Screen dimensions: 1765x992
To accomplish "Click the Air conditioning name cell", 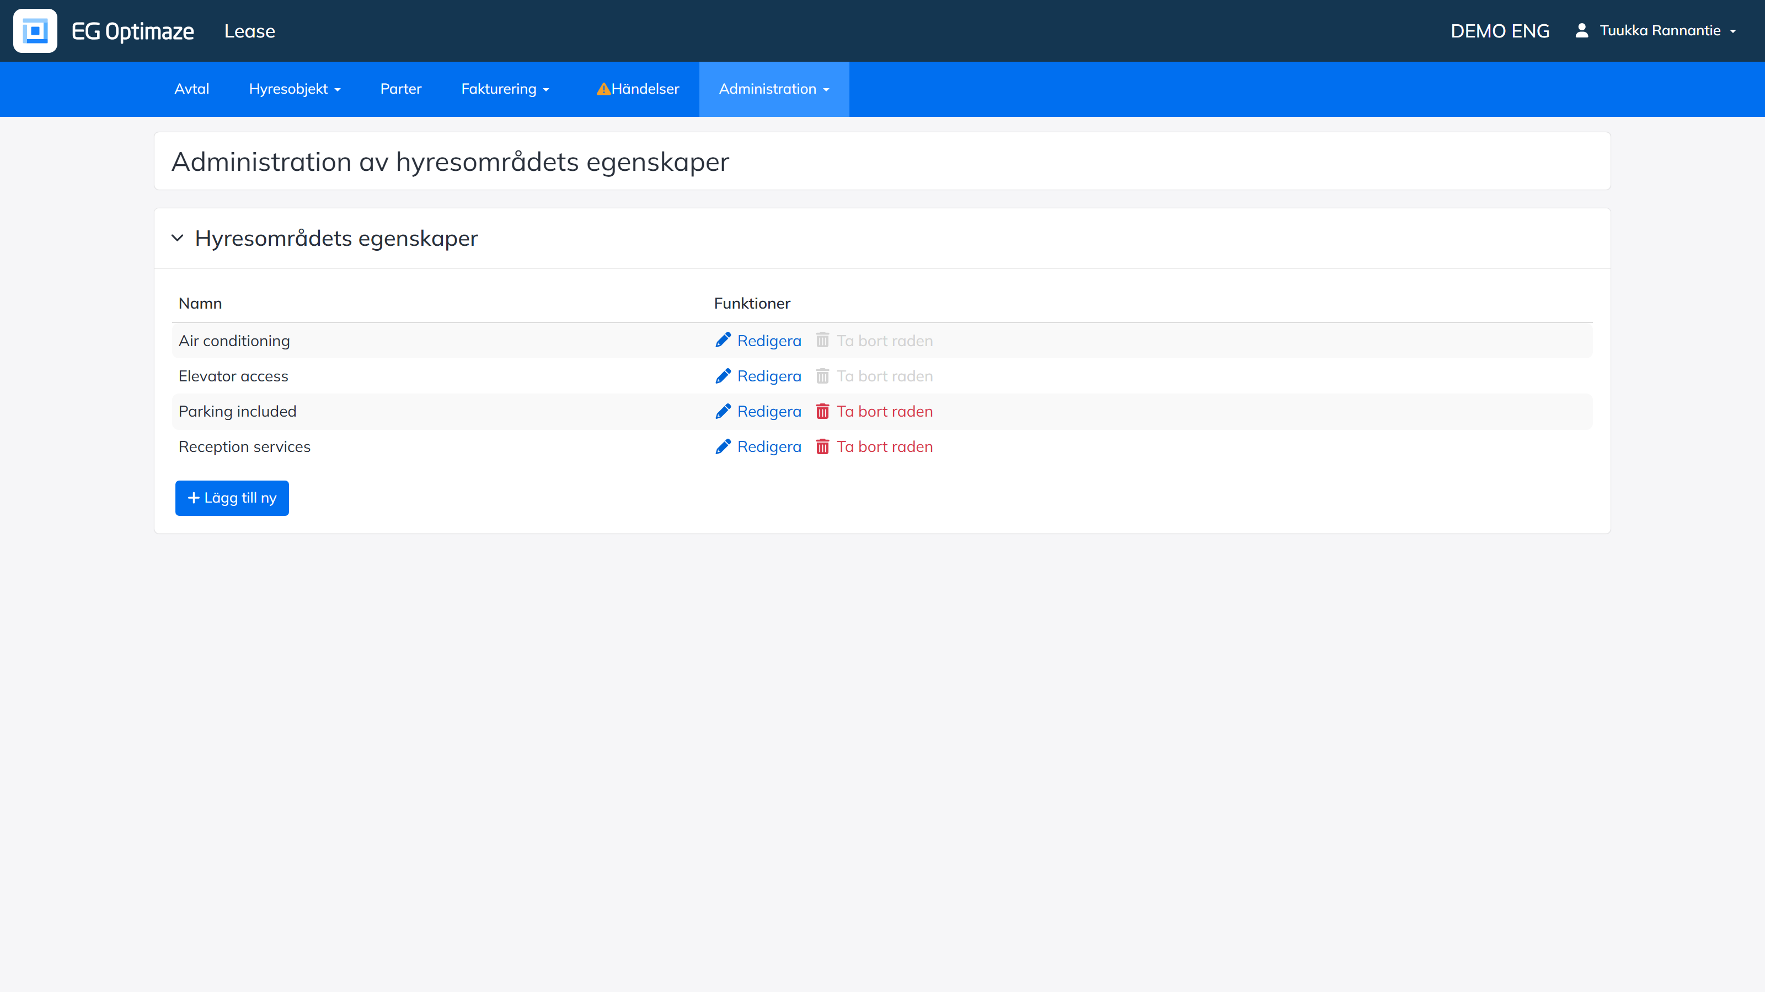I will [x=234, y=340].
